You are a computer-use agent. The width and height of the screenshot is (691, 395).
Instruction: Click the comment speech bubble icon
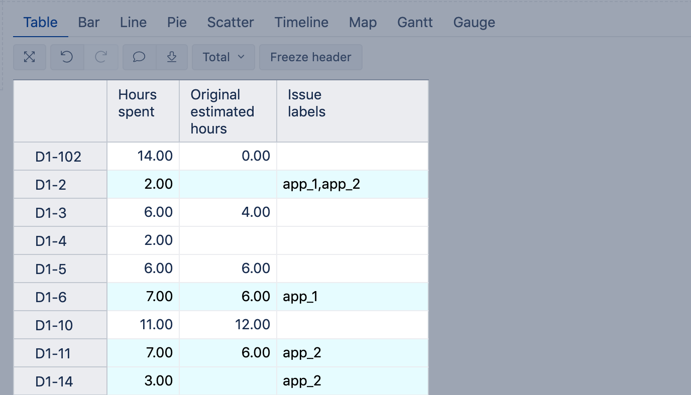tap(139, 57)
